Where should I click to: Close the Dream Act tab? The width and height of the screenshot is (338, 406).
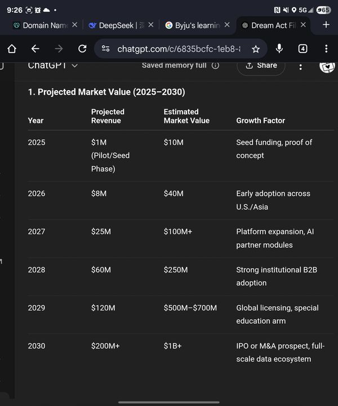304,25
